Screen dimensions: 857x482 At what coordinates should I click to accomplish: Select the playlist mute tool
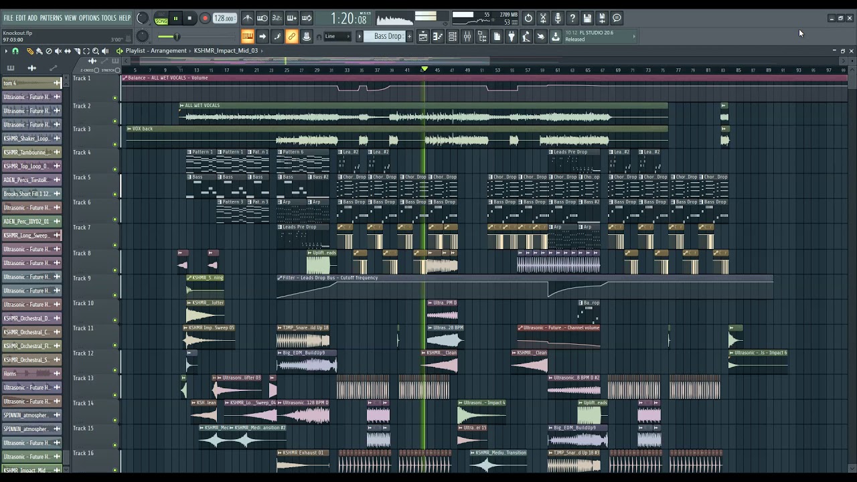pos(58,51)
